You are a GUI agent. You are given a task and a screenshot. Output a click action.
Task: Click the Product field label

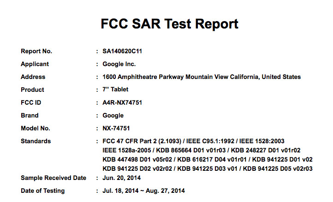(33, 90)
